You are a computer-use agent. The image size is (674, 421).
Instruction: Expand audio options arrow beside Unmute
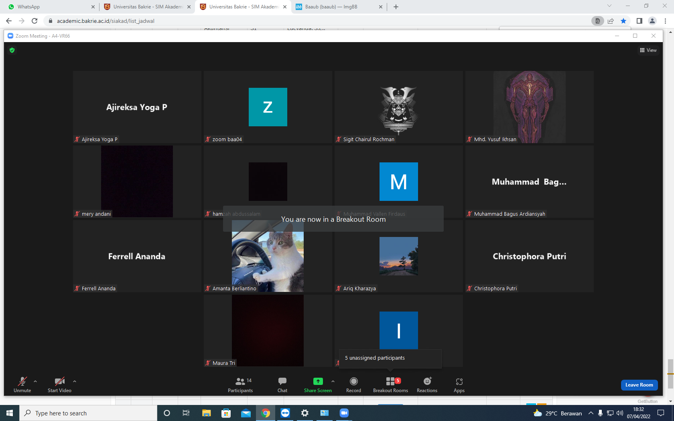[x=35, y=381]
